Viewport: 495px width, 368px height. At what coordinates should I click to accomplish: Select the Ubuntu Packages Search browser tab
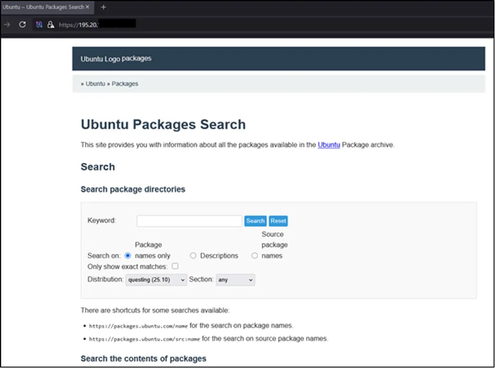[x=47, y=7]
